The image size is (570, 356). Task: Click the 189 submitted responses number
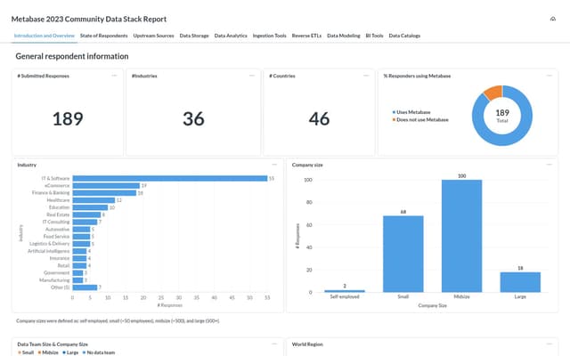(68, 118)
